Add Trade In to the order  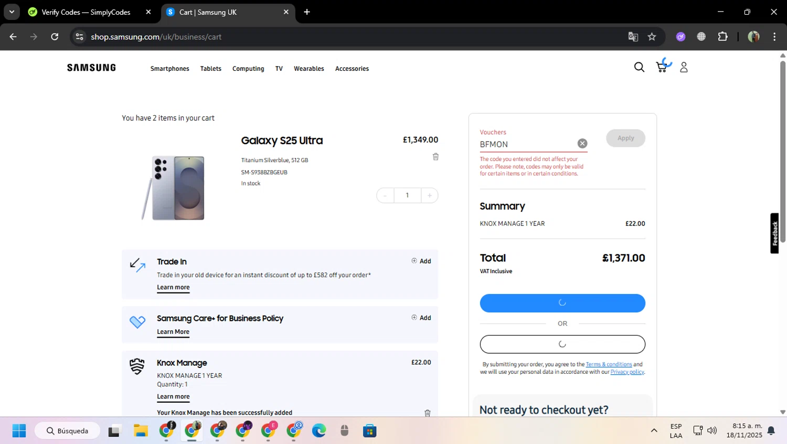click(x=421, y=261)
